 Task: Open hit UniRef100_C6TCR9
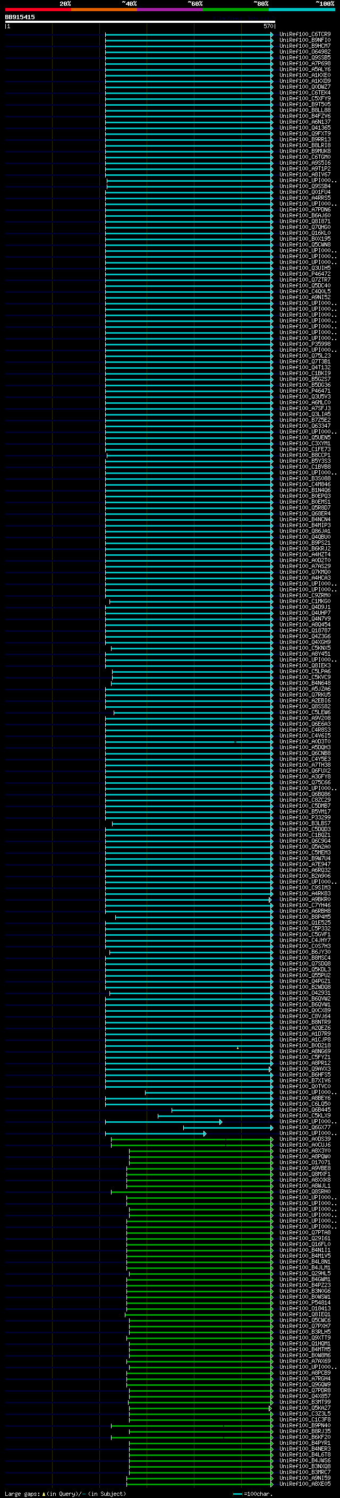point(304,35)
